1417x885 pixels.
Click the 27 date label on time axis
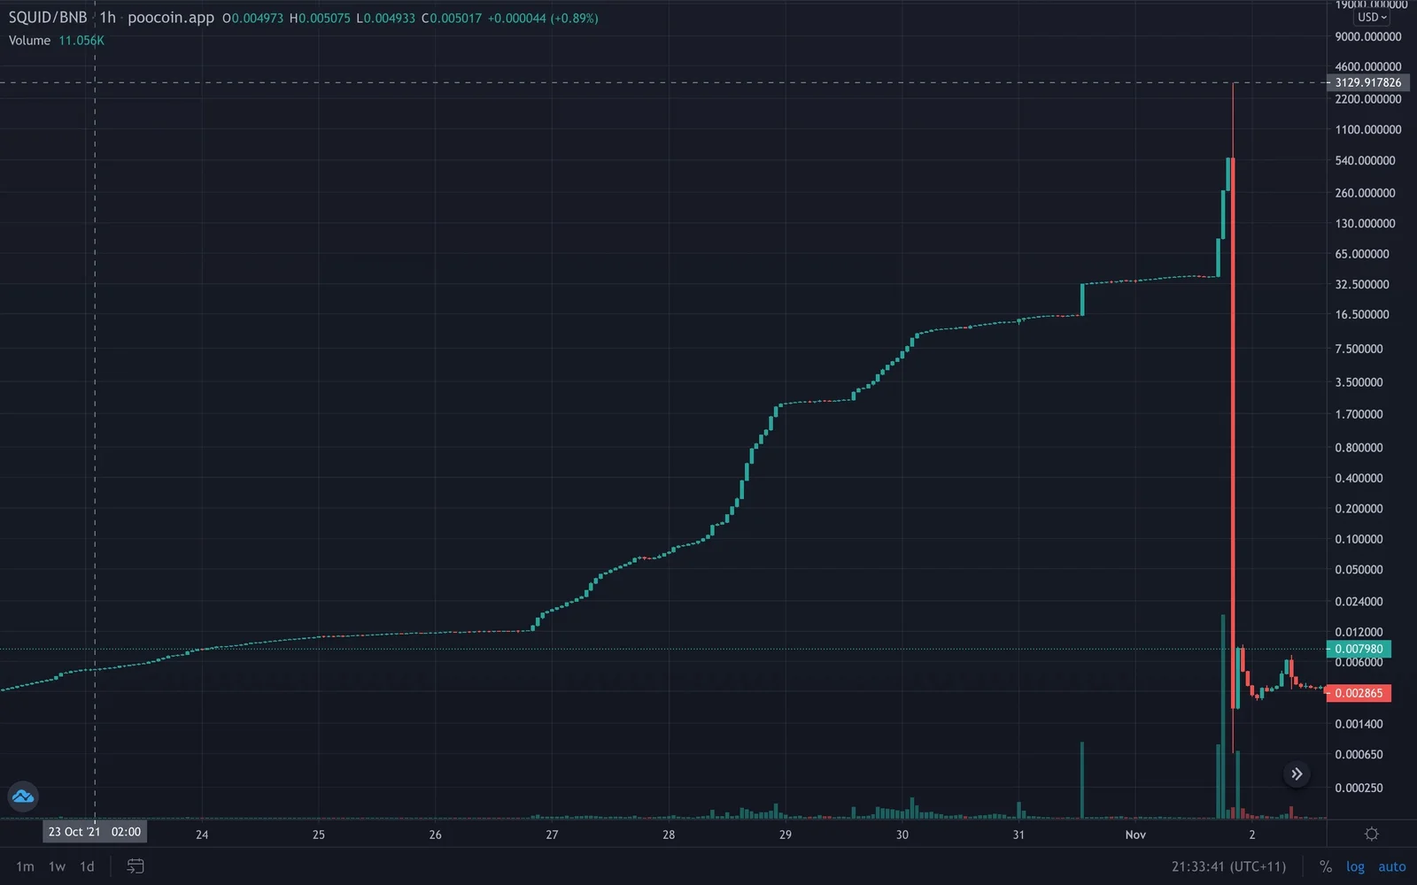click(552, 835)
